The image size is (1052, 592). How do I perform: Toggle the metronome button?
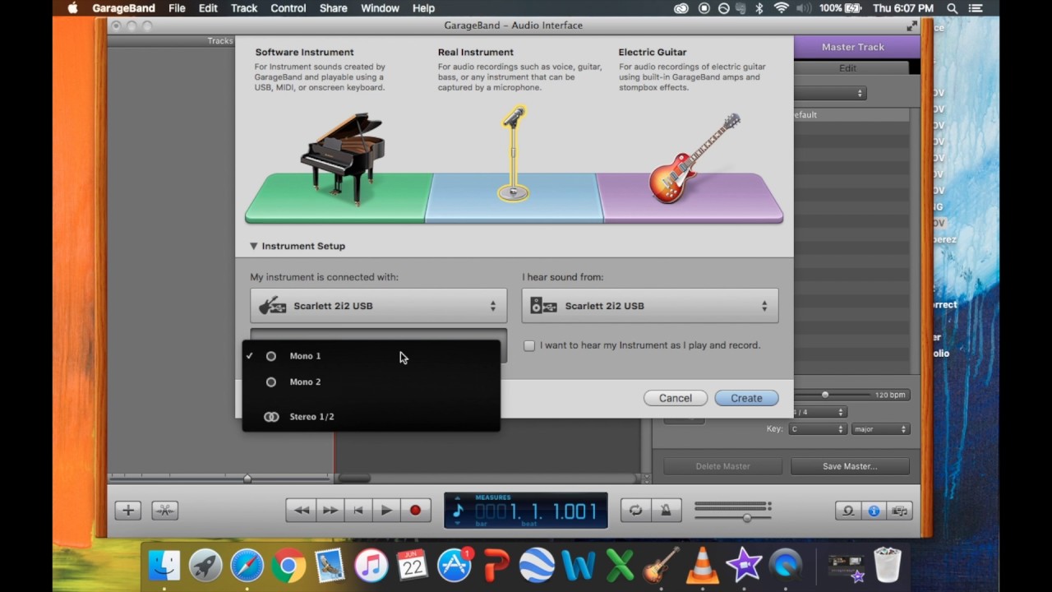point(666,511)
